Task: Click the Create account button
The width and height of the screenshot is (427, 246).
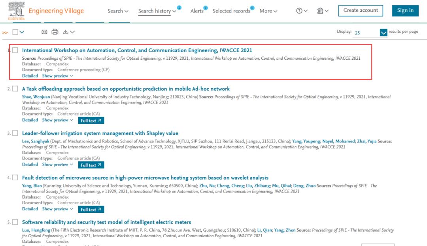Action: click(x=361, y=11)
